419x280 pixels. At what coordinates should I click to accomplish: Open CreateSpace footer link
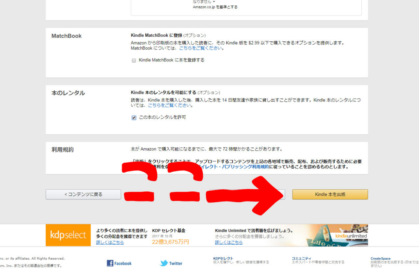coord(381,258)
